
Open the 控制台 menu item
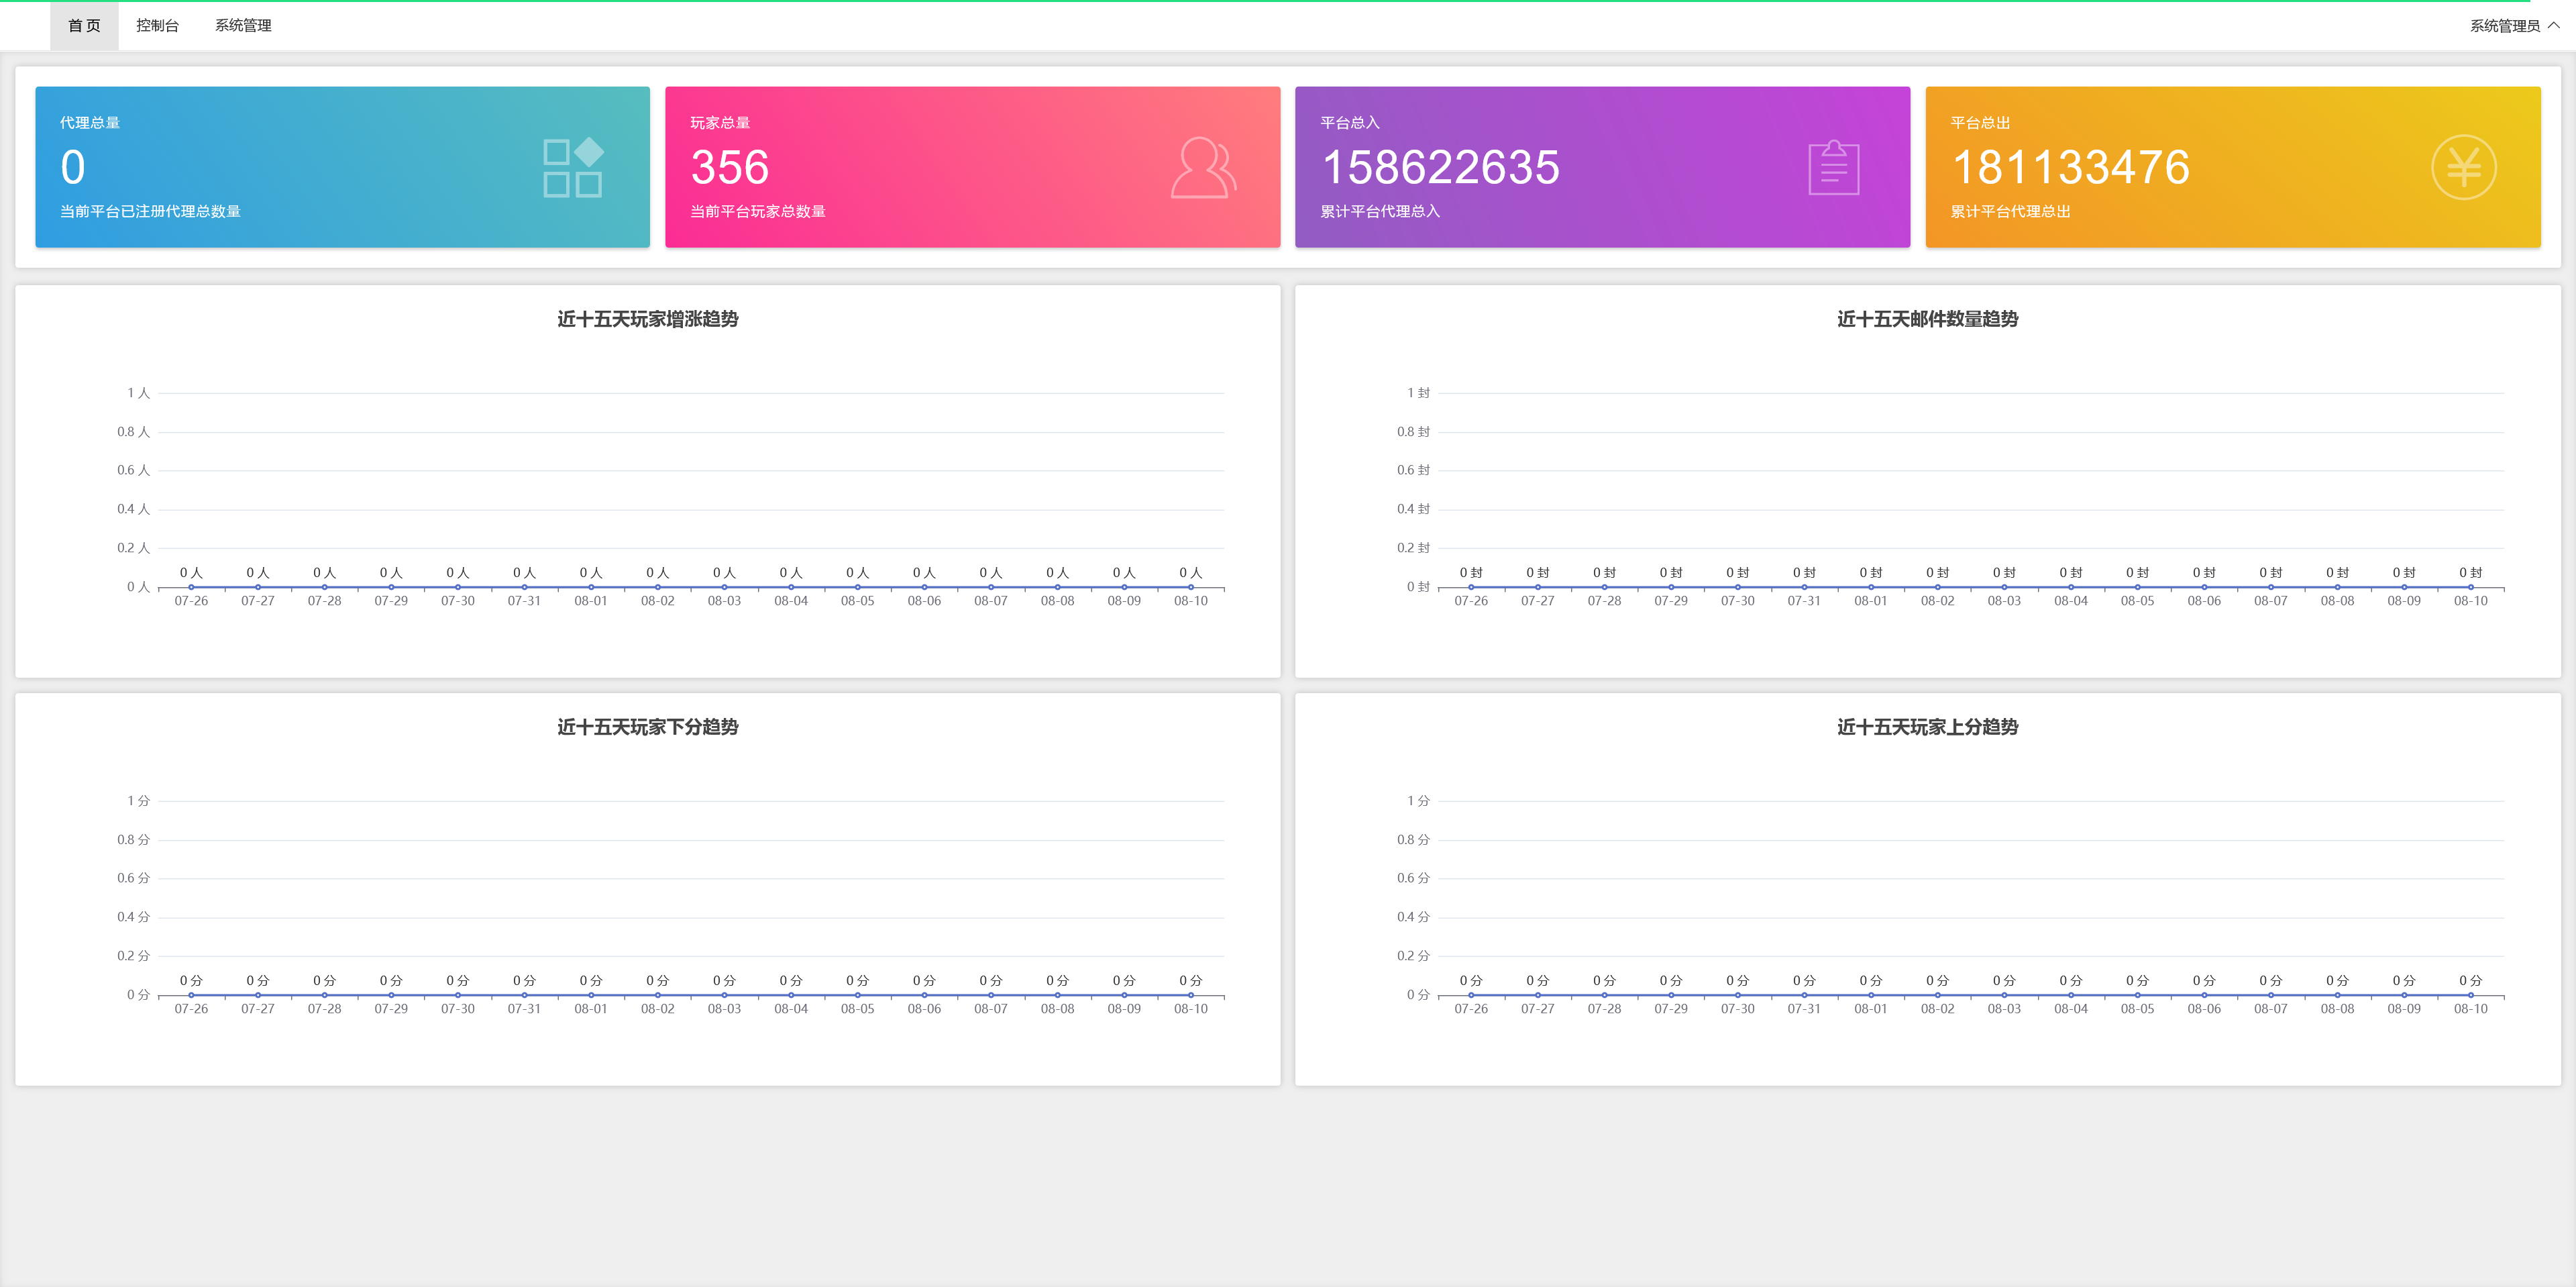[157, 26]
